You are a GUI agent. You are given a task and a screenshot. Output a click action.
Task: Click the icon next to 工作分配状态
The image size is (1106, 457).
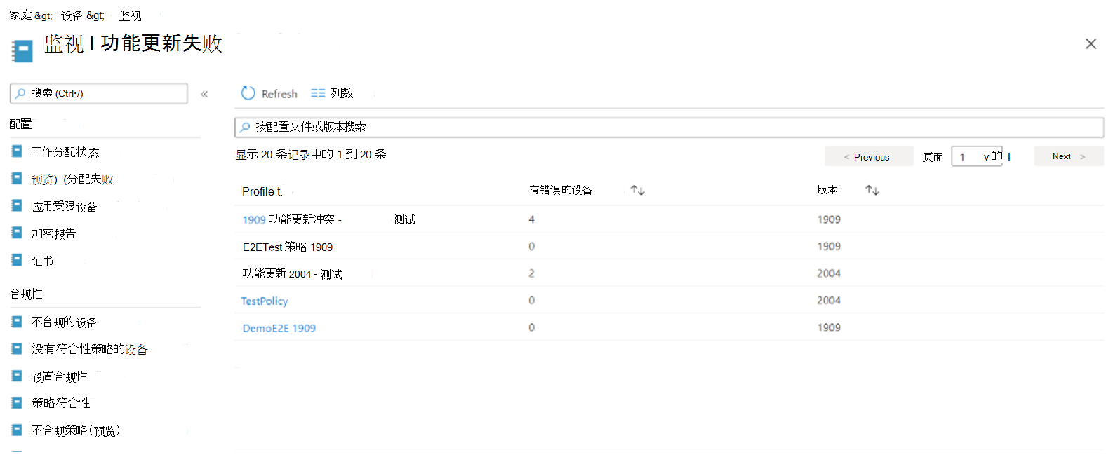click(17, 151)
